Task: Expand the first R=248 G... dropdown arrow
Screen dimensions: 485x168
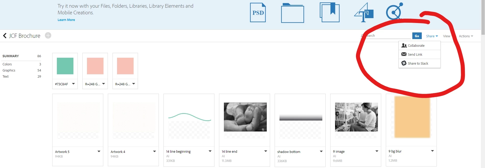Action: [104, 84]
